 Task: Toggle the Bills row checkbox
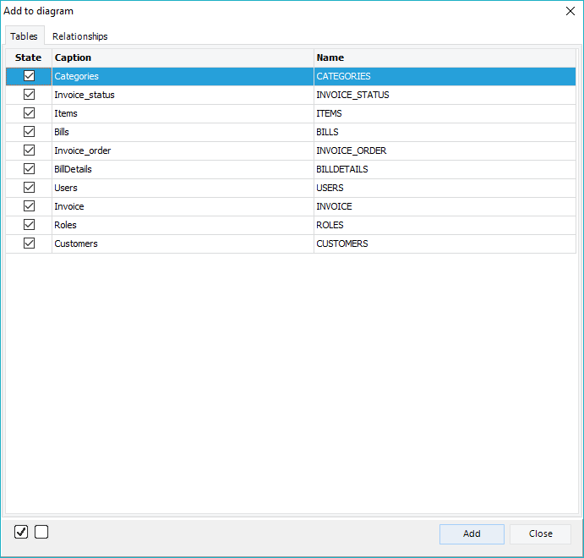(x=29, y=132)
